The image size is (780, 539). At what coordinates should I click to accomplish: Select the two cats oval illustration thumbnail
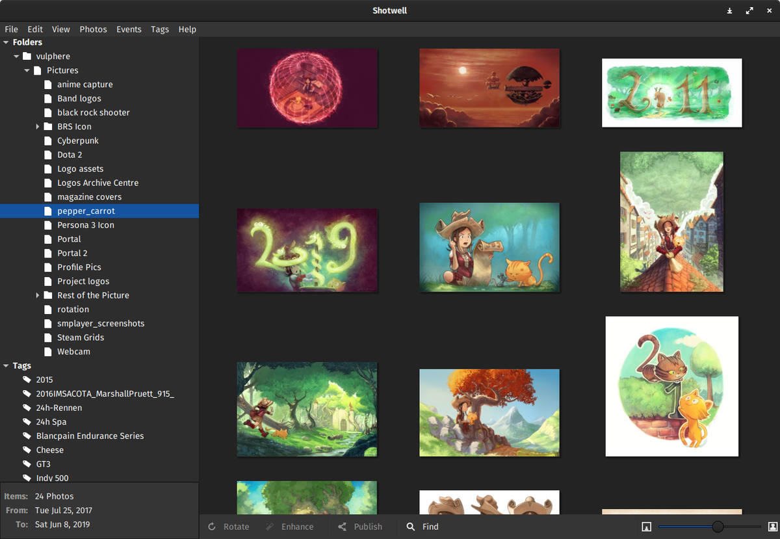tap(672, 386)
